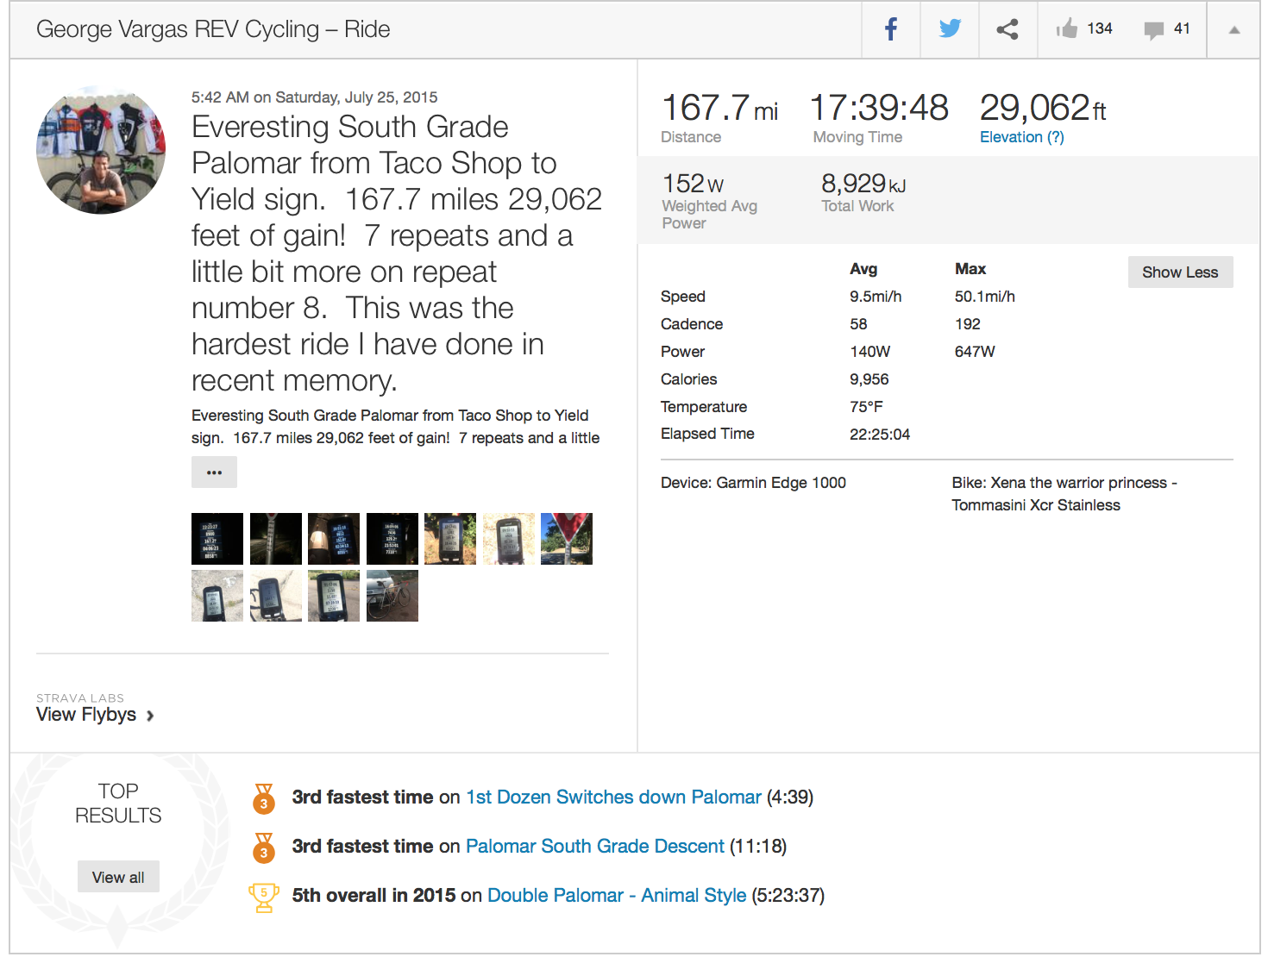This screenshot has height=957, width=1268.
Task: Open the bicycle by car photo
Action: tap(392, 596)
